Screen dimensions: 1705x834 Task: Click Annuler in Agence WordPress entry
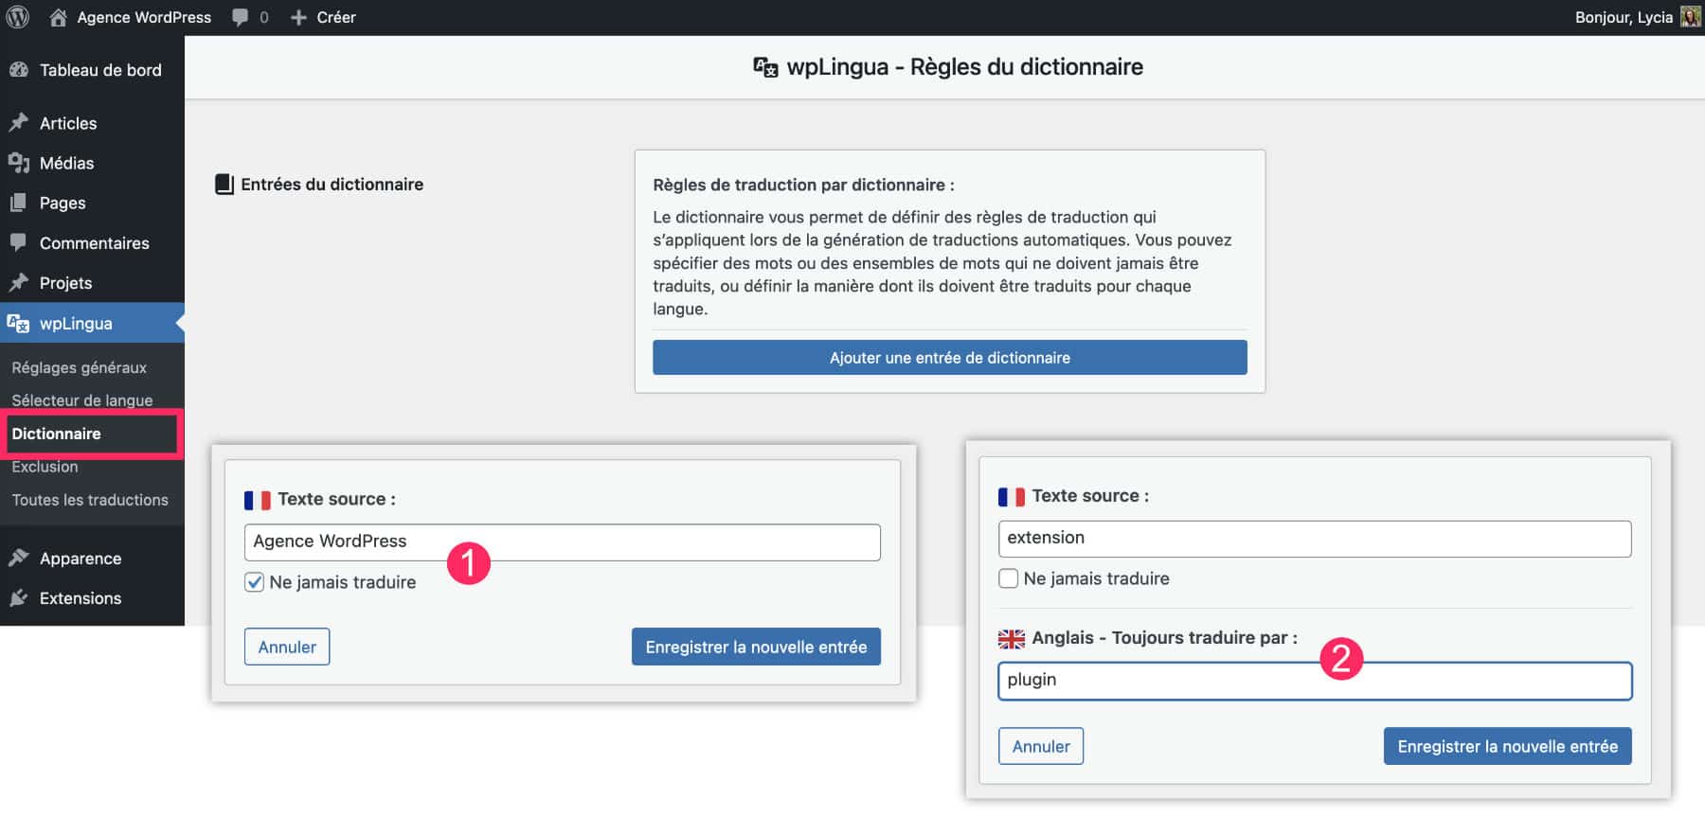coord(287,647)
